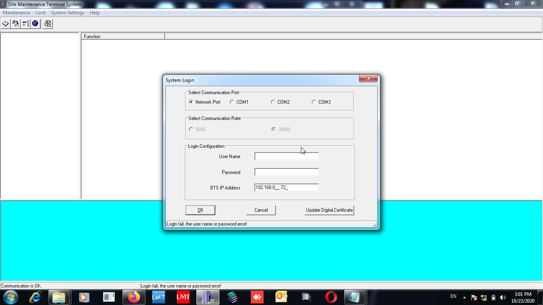The image size is (543, 305).
Task: Launch Internet Explorer from the taskbar
Action: click(x=35, y=297)
